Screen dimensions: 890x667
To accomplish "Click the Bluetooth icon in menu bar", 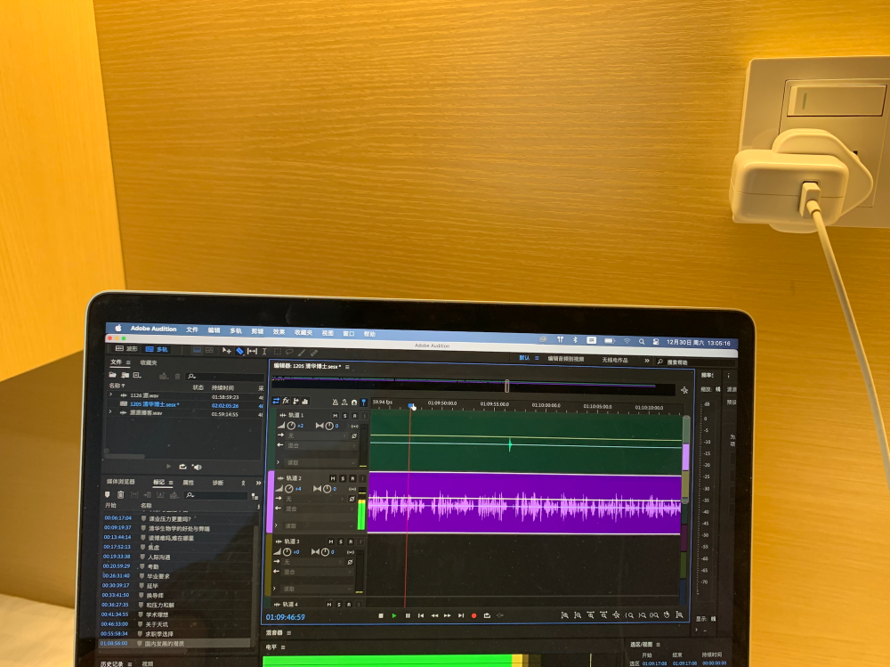I will [x=575, y=340].
